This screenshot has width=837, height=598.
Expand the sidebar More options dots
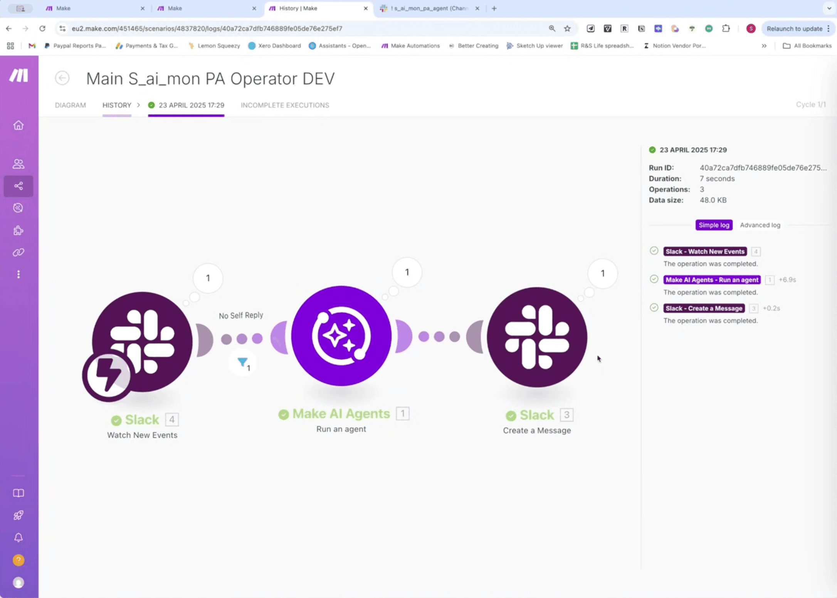(18, 274)
